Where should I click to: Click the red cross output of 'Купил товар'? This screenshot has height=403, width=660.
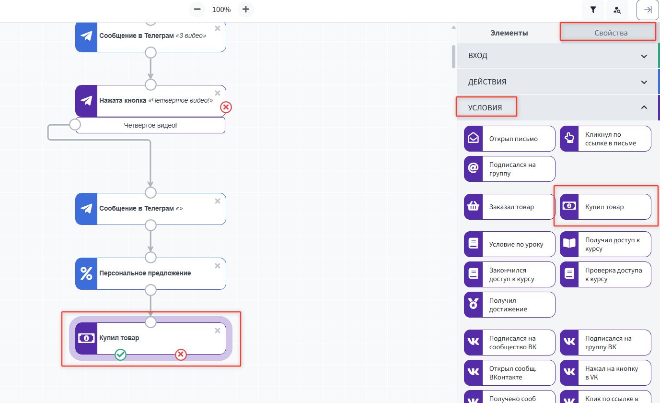point(181,355)
